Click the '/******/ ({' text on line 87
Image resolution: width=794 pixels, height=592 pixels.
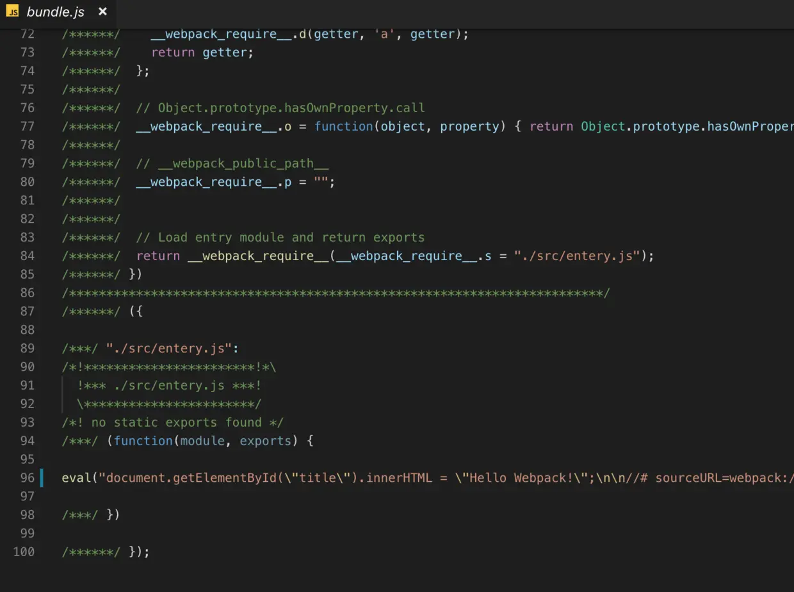[102, 312]
